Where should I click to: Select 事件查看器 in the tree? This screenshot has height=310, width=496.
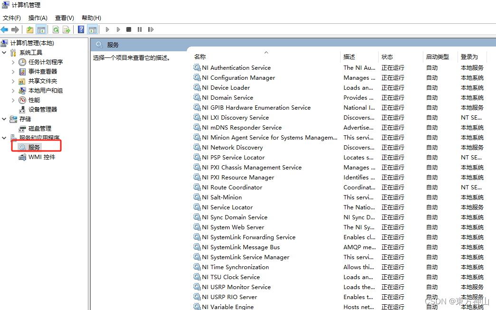(x=43, y=71)
